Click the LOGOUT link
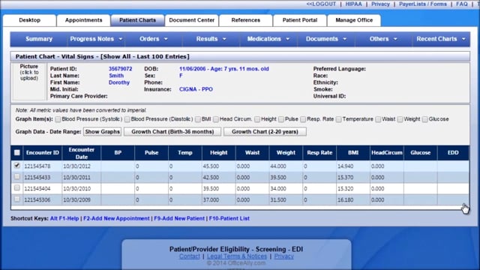This screenshot has height=270, width=480. pos(321,4)
